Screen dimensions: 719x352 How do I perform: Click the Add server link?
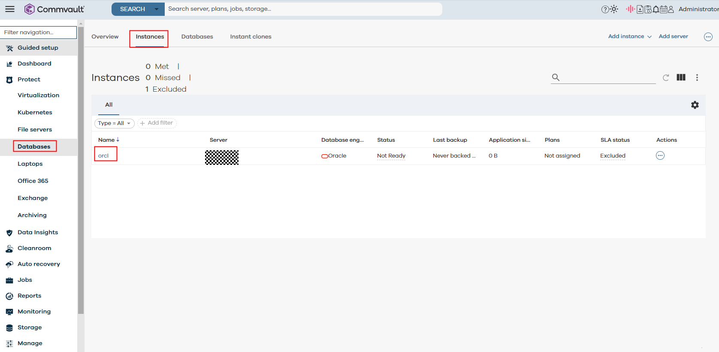673,36
